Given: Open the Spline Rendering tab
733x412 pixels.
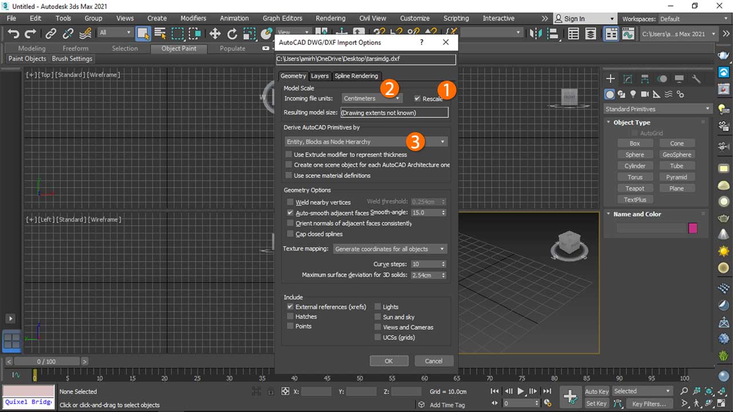Looking at the screenshot, I should point(356,76).
